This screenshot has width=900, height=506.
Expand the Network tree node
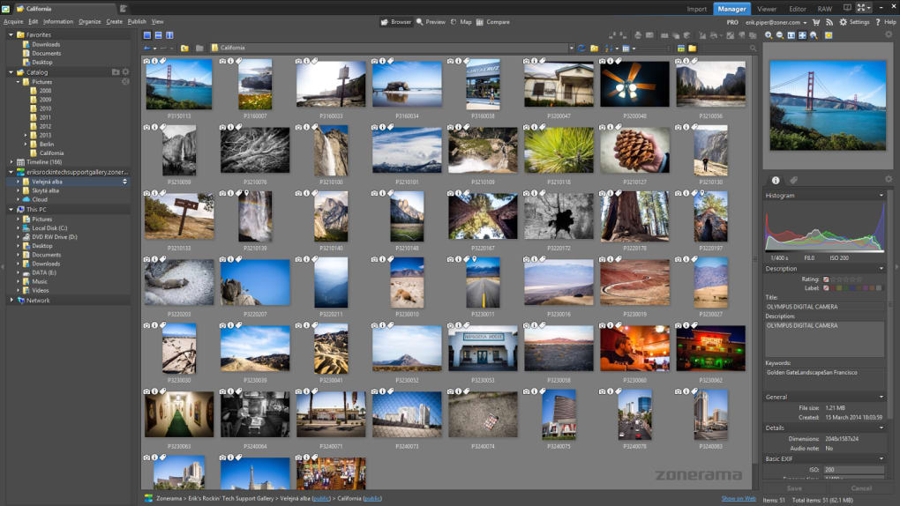click(11, 300)
